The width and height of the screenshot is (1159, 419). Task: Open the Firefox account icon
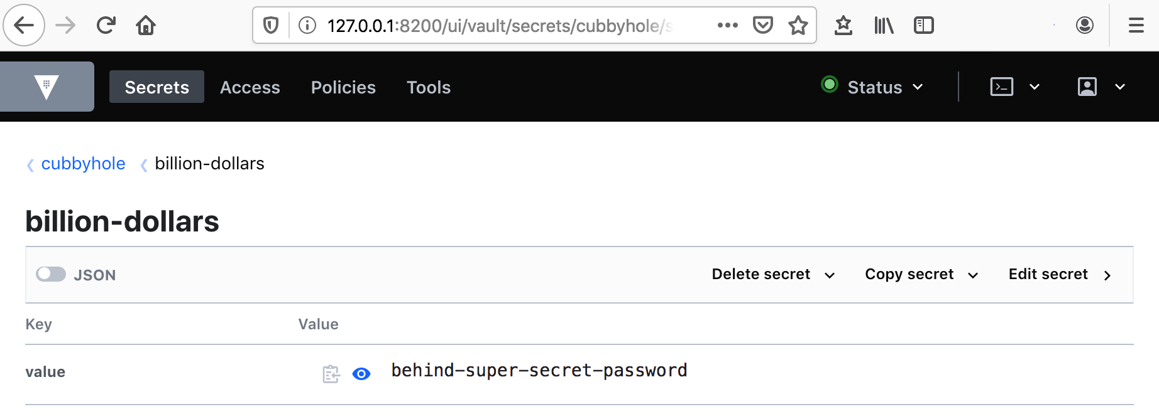(x=1085, y=25)
